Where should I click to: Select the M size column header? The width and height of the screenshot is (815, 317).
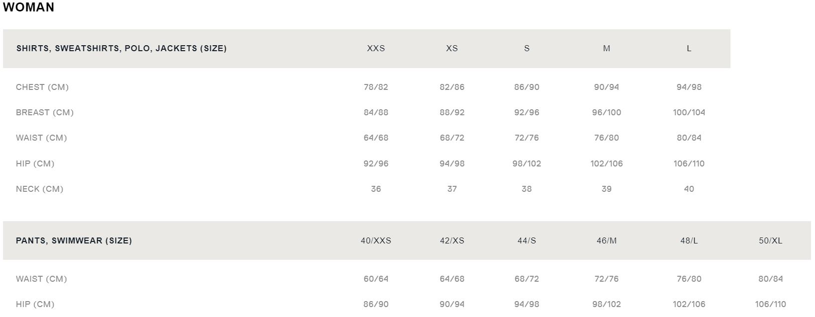pos(606,48)
